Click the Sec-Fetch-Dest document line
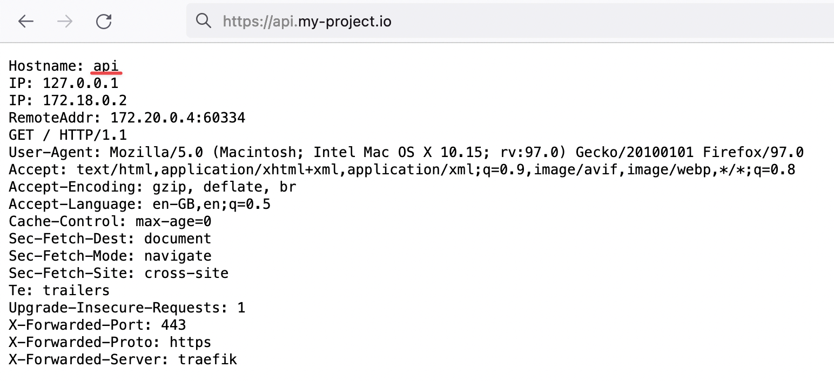 click(x=110, y=239)
